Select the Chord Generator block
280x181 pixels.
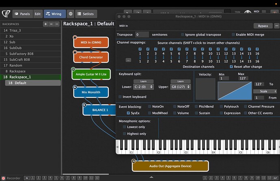91,57
